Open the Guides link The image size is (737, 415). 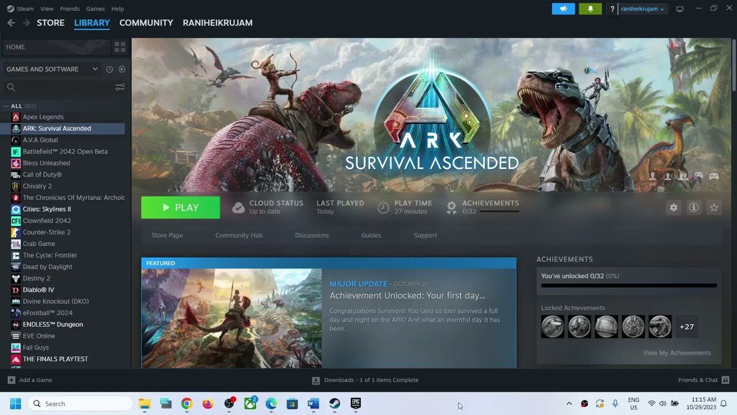[371, 235]
